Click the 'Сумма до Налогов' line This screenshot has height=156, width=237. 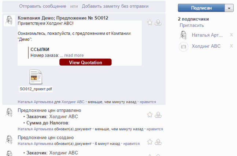[x=48, y=123]
